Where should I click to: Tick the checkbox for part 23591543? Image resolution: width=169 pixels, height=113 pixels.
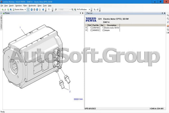click(86, 28)
